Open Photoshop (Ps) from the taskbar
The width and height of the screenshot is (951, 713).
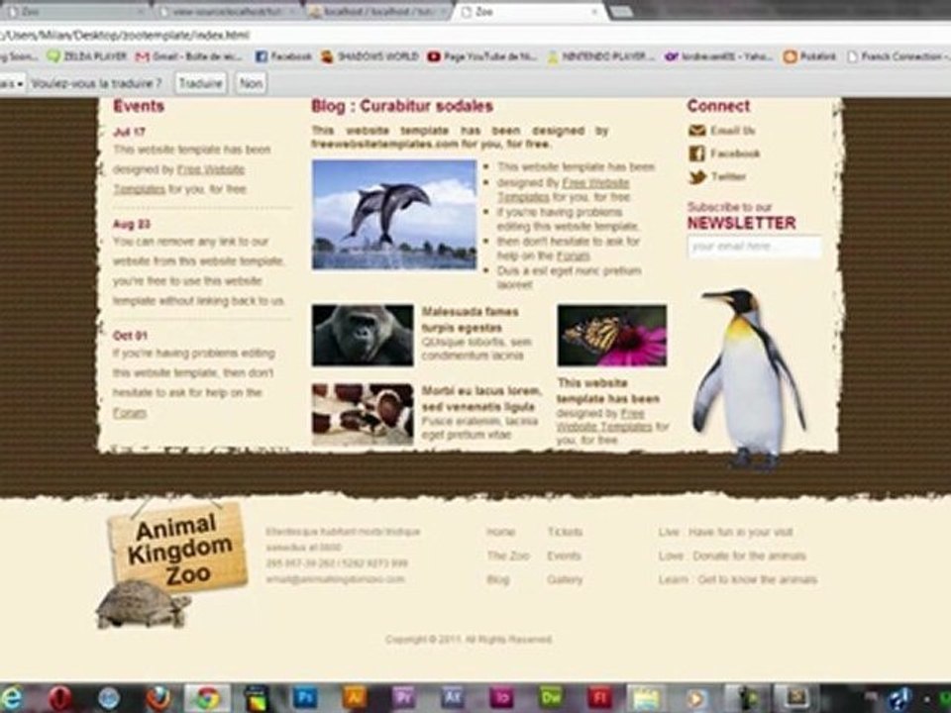point(305,698)
